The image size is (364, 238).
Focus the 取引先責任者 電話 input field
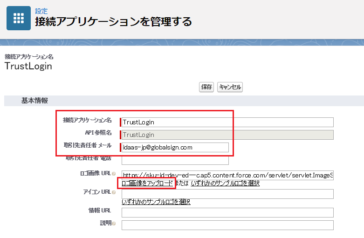coord(175,160)
